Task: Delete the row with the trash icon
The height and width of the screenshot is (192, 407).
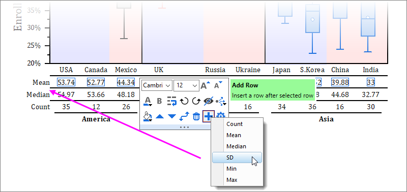Action: pos(196,116)
